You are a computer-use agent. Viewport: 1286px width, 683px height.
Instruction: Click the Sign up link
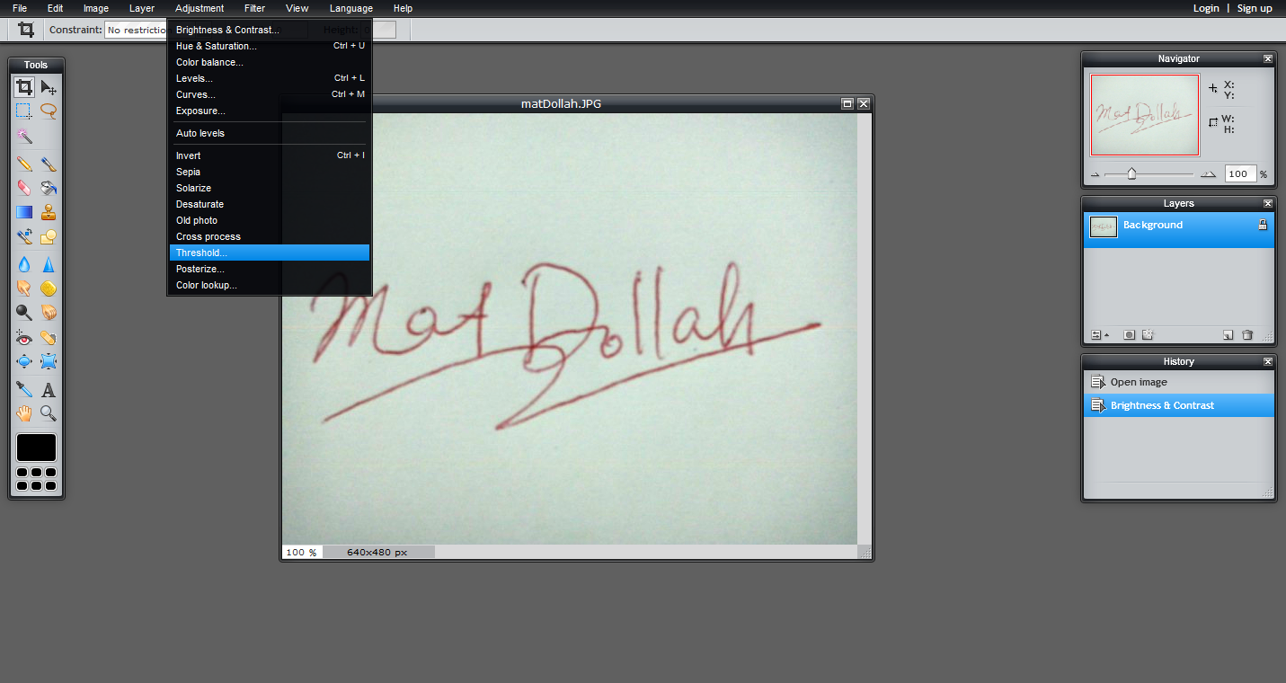(x=1255, y=8)
